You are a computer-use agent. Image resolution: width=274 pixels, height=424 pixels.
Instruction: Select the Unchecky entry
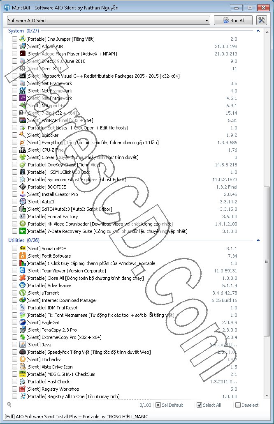[43, 359]
